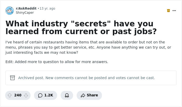Open the three-dot overflow menu
The image size is (182, 107).
point(174,11)
